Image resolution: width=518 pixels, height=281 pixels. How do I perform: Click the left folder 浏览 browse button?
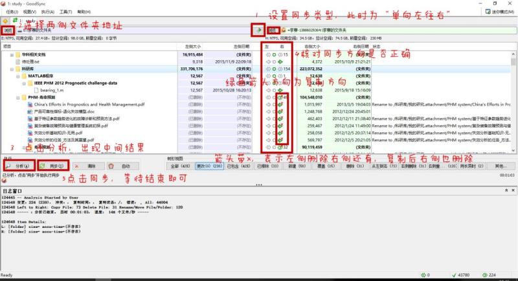coord(8,30)
